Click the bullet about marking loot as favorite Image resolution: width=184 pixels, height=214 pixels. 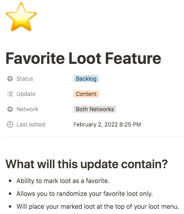coord(63,181)
